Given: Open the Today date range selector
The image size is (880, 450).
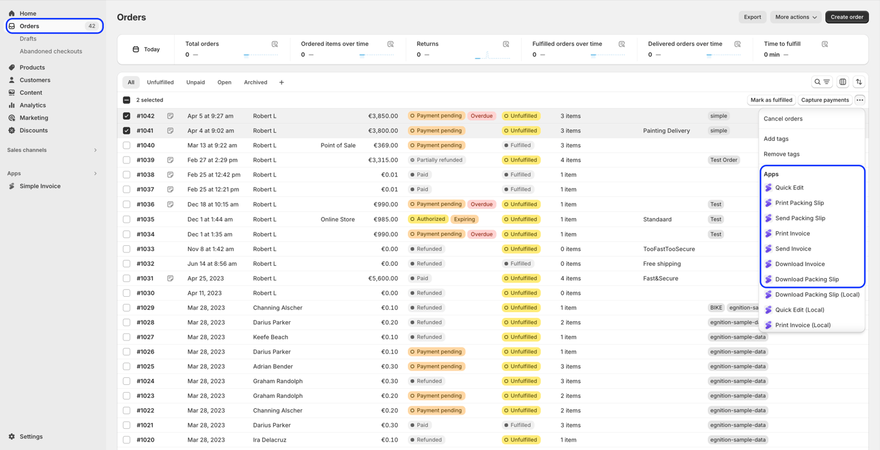Looking at the screenshot, I should [146, 50].
